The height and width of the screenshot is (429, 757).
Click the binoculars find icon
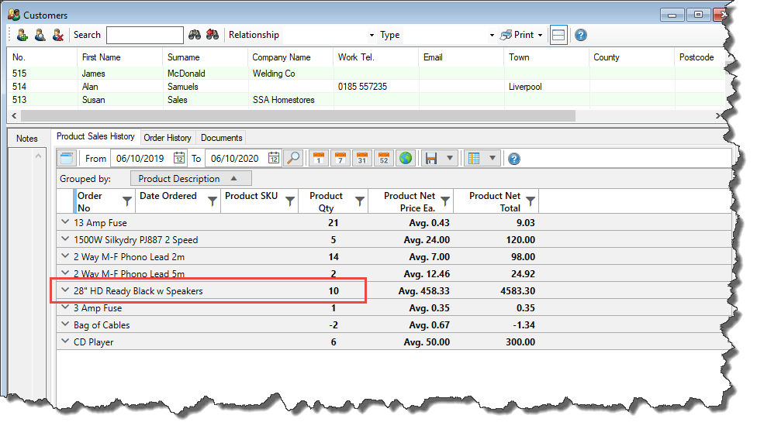coord(195,35)
